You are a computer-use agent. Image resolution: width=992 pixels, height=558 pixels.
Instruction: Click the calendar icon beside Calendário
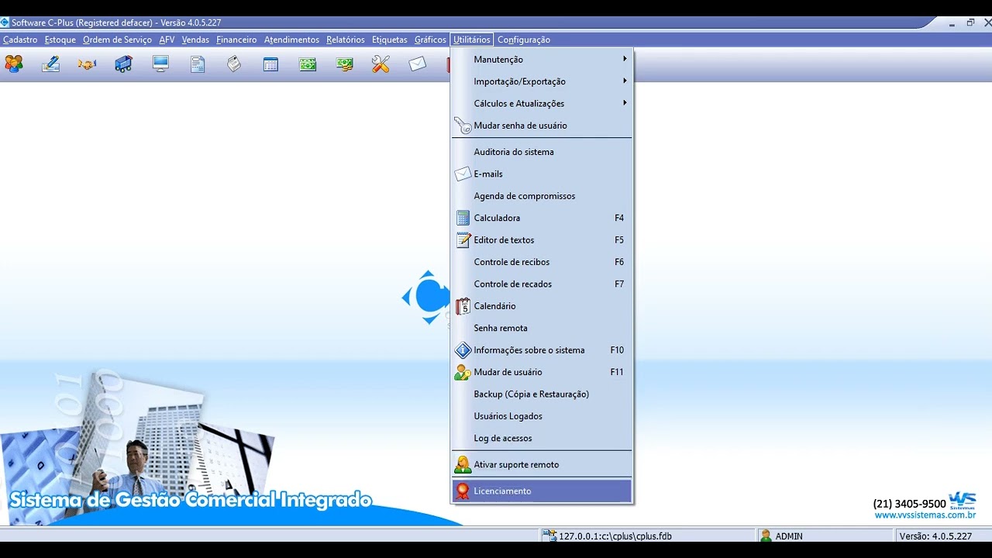463,306
